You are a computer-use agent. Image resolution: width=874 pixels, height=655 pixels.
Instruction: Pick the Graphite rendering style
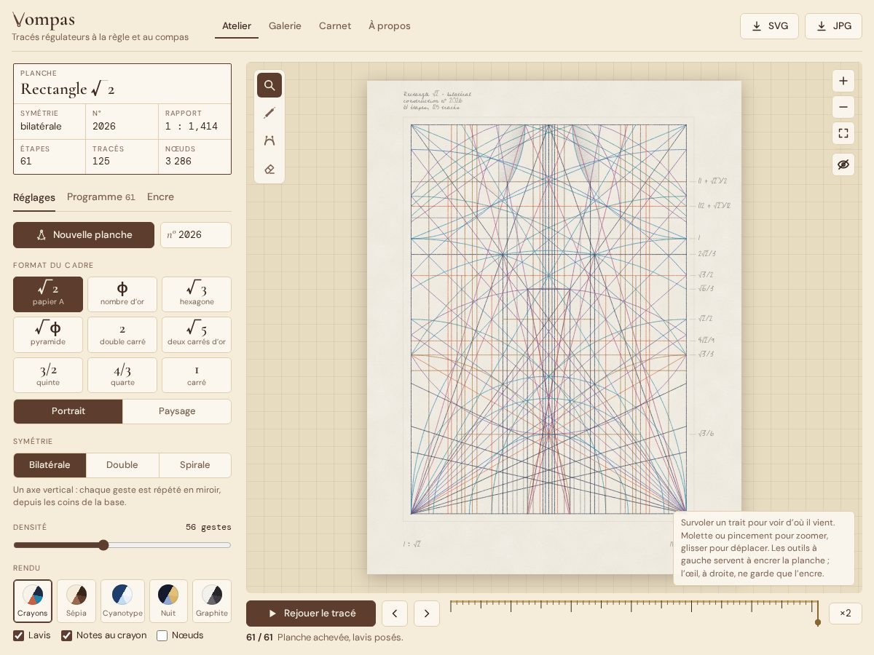(x=212, y=601)
